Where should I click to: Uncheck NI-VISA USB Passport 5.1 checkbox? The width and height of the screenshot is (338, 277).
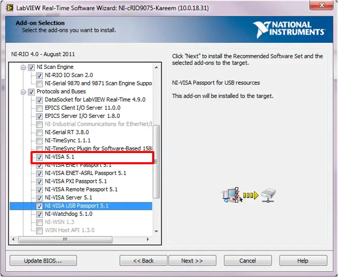tap(39, 206)
